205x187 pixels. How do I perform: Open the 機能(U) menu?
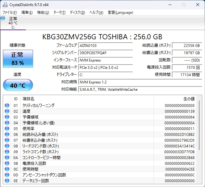pos(43,12)
